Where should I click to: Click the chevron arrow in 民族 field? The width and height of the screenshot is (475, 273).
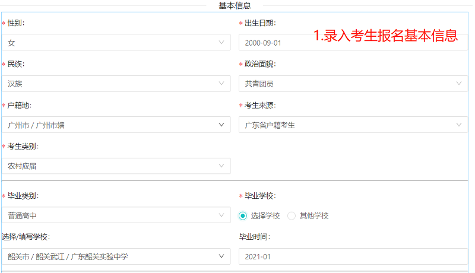[x=221, y=83]
